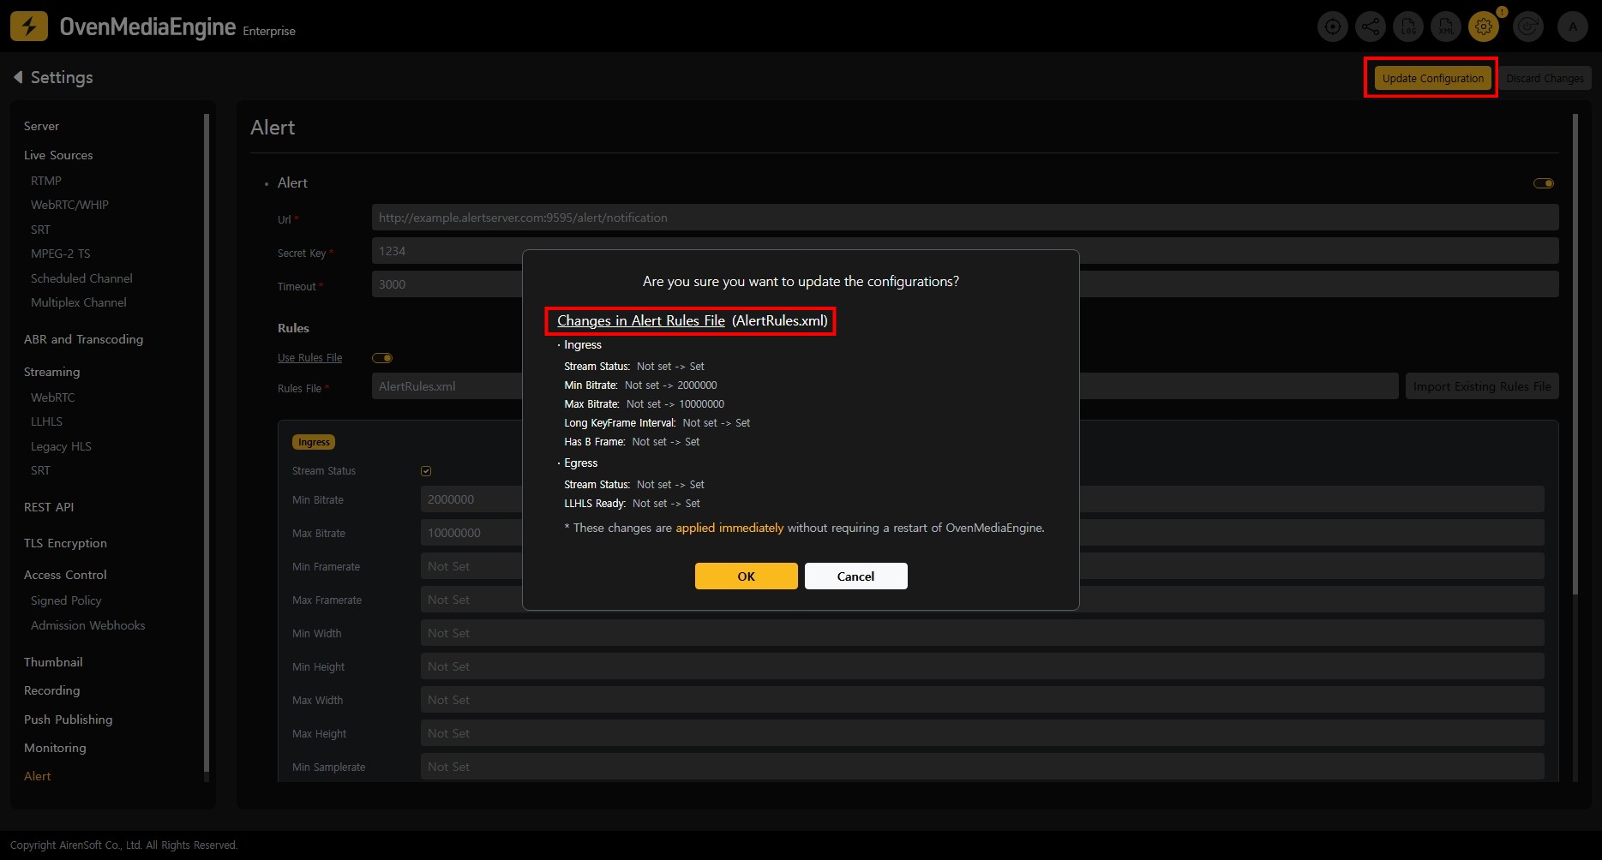Confirm the update with the OK button
The height and width of the screenshot is (860, 1602).
pos(746,576)
